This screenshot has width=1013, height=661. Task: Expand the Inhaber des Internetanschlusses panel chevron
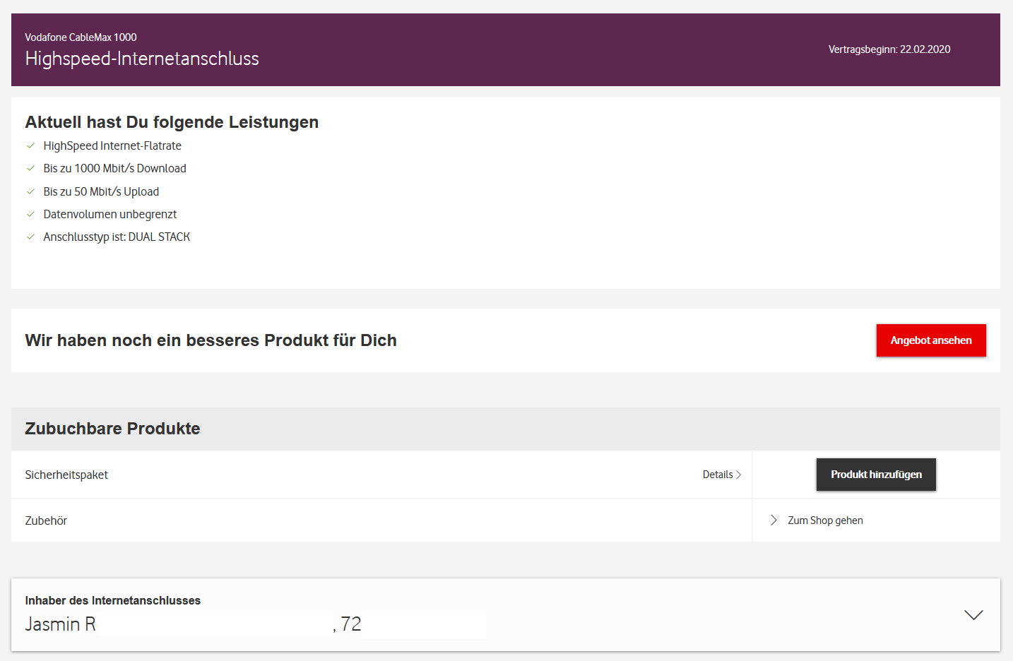click(973, 615)
